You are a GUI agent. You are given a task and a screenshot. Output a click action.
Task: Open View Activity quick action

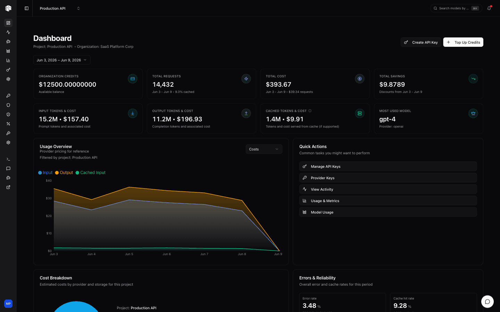click(388, 189)
